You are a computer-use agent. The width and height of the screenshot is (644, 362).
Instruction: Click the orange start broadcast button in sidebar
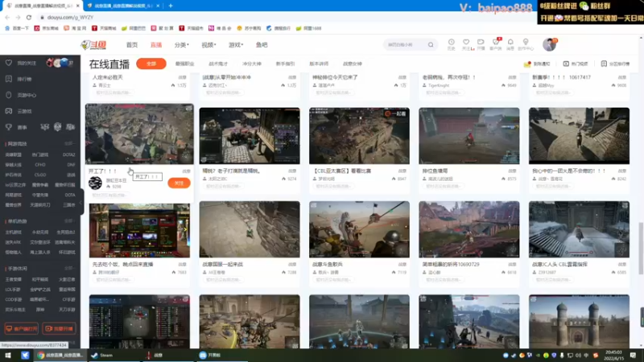point(59,328)
